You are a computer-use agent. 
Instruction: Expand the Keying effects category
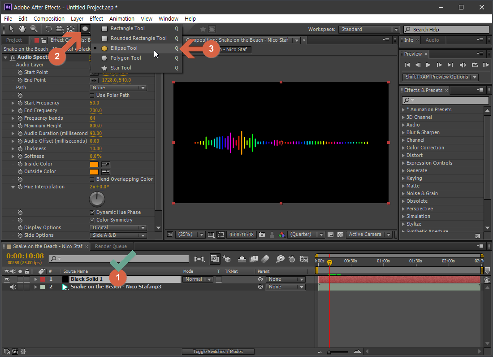click(403, 178)
